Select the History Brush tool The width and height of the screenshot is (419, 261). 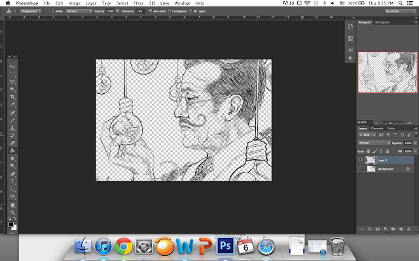point(12,136)
